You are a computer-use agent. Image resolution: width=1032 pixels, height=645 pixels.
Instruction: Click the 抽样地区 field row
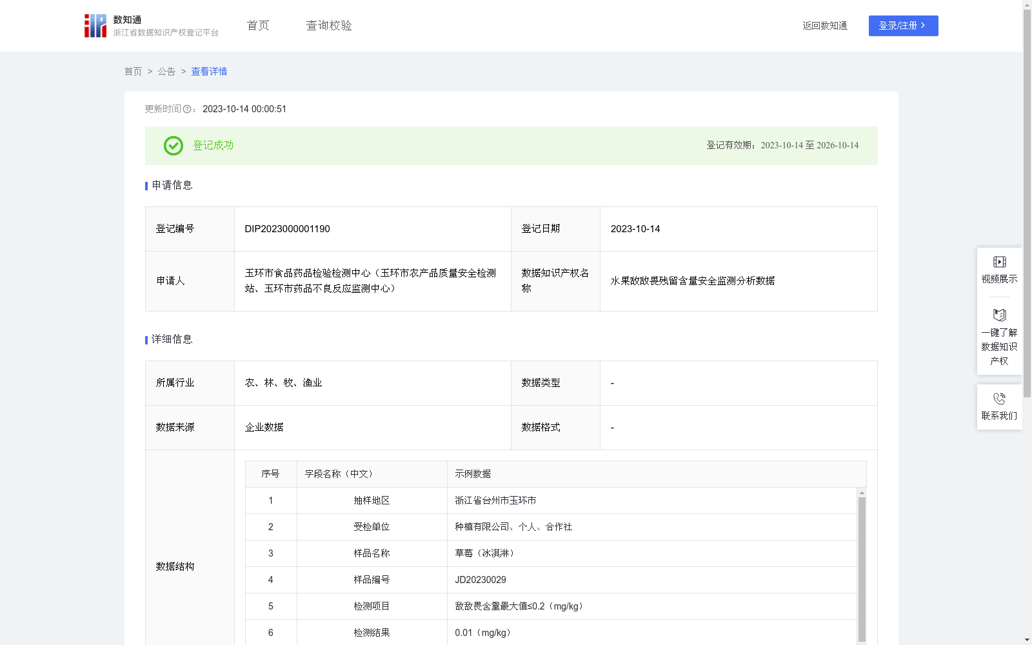(x=551, y=501)
